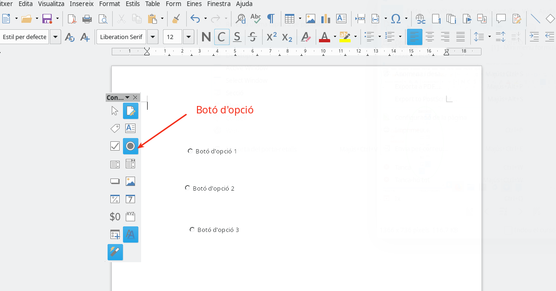Select the 'Botó d'opció 3' radio button

tap(192, 230)
